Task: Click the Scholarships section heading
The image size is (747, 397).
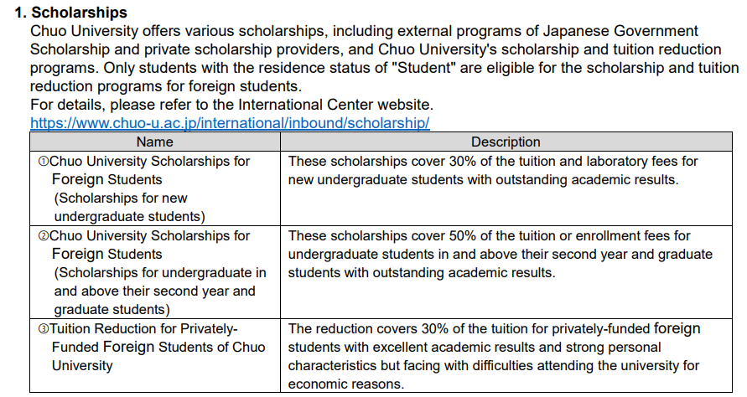Action: [71, 12]
